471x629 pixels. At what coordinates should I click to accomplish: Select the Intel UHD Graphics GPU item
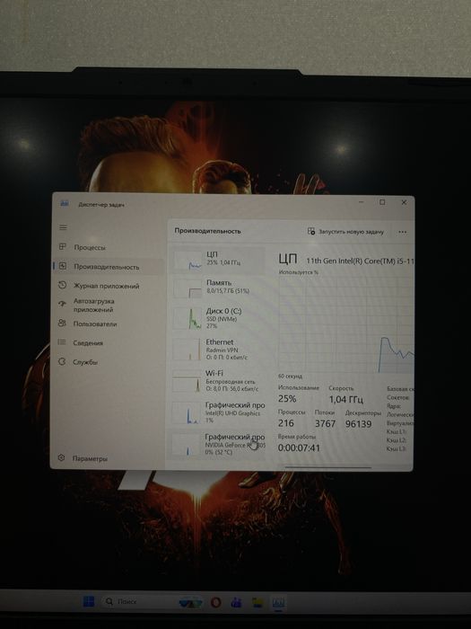coord(219,412)
